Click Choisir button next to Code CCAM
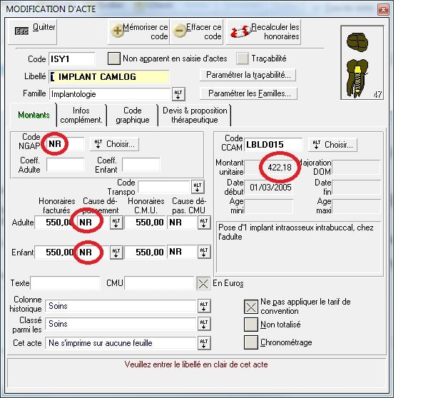Viewport: 448px width, 398px height. point(332,145)
